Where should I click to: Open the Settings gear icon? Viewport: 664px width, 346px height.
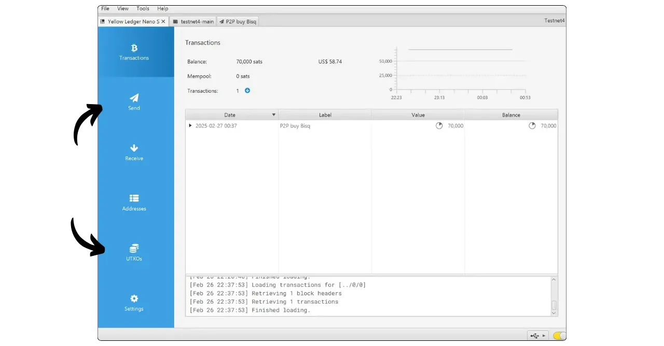coord(134,299)
